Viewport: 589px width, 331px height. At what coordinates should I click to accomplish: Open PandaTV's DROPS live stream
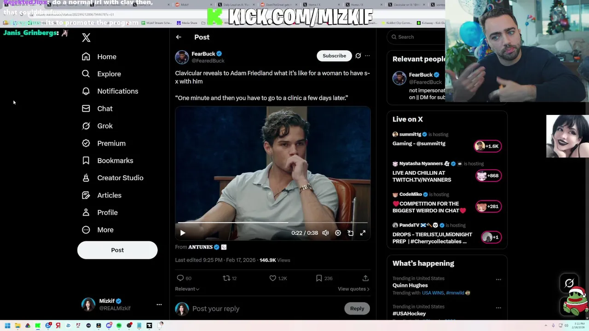pos(432,238)
